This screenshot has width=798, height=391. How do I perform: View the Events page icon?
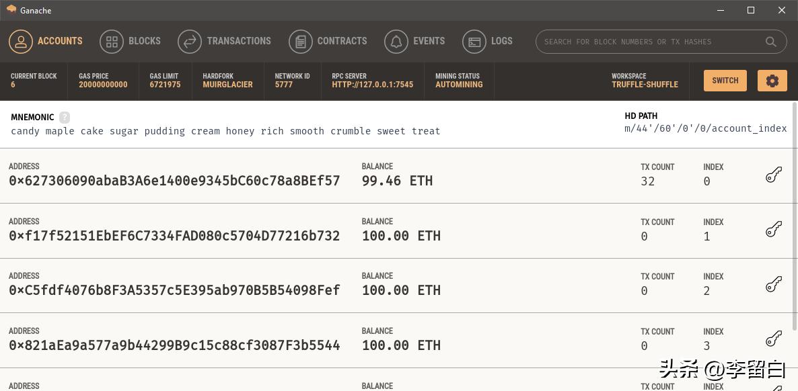pyautogui.click(x=396, y=41)
